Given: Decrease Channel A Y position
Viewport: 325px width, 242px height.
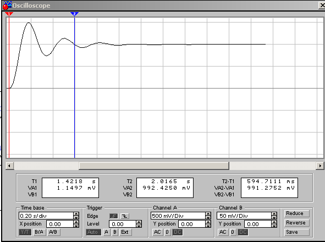Looking at the screenshot, I should click(208, 226).
